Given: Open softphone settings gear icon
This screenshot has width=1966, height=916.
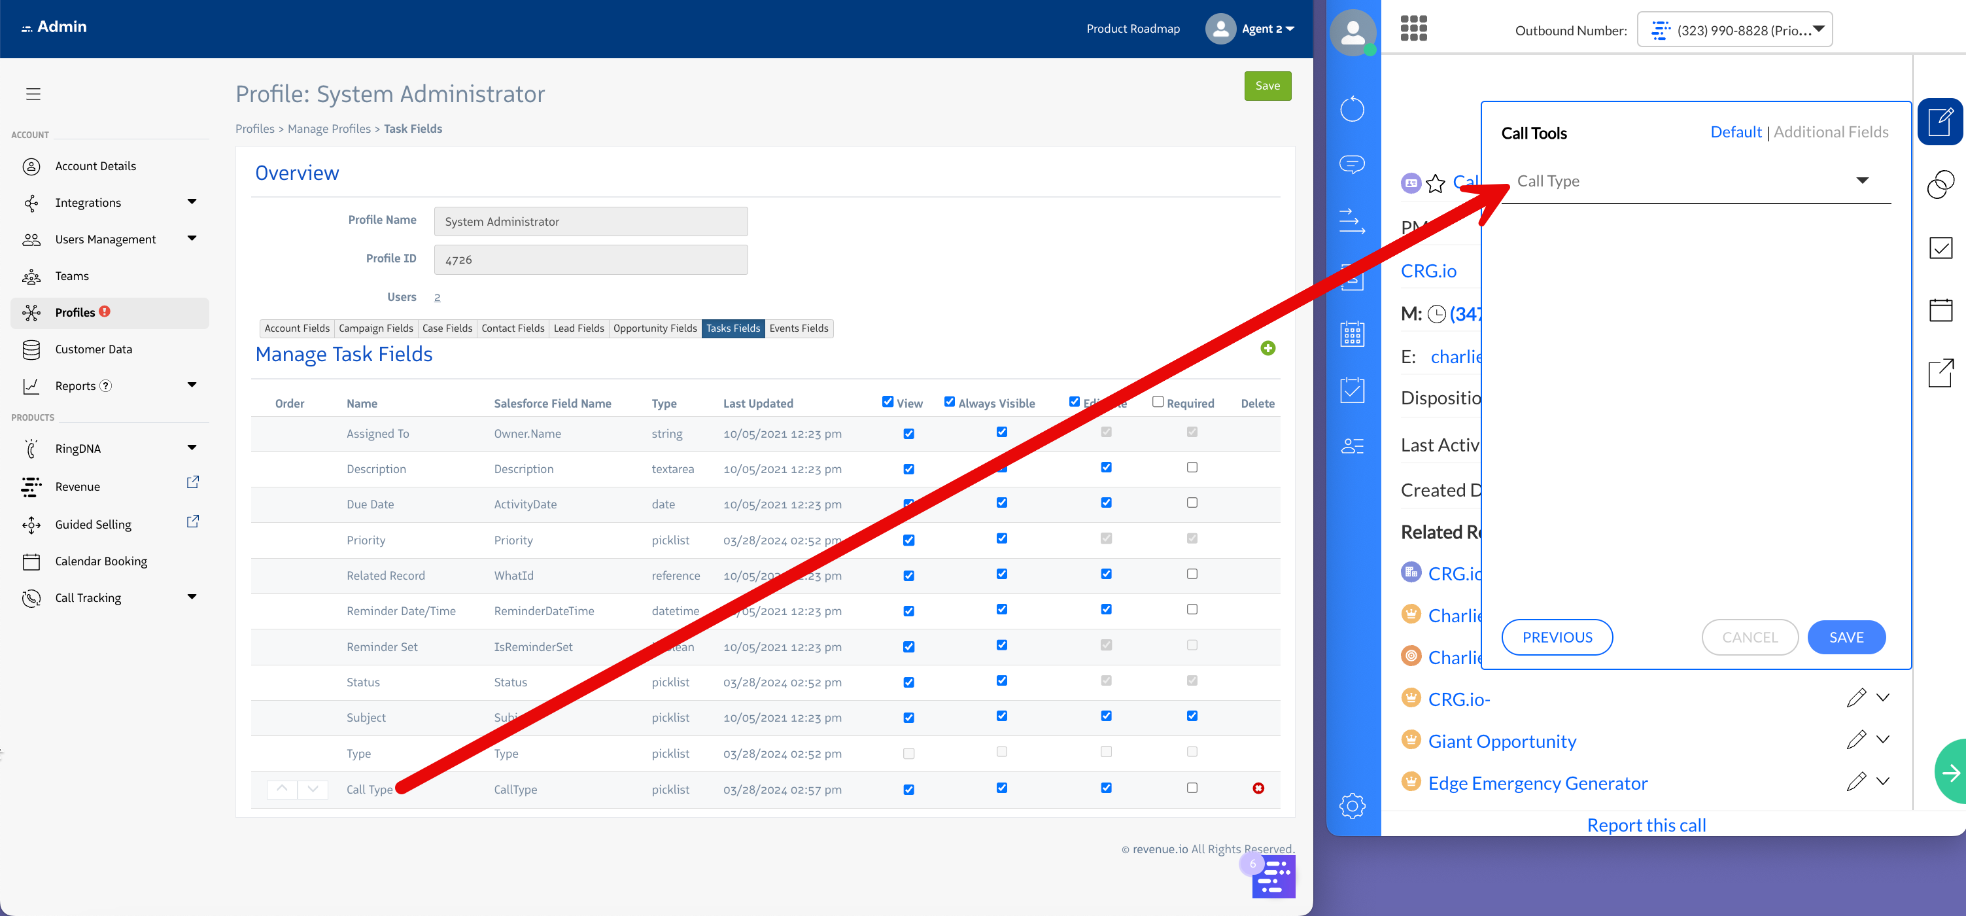Looking at the screenshot, I should (x=1352, y=805).
